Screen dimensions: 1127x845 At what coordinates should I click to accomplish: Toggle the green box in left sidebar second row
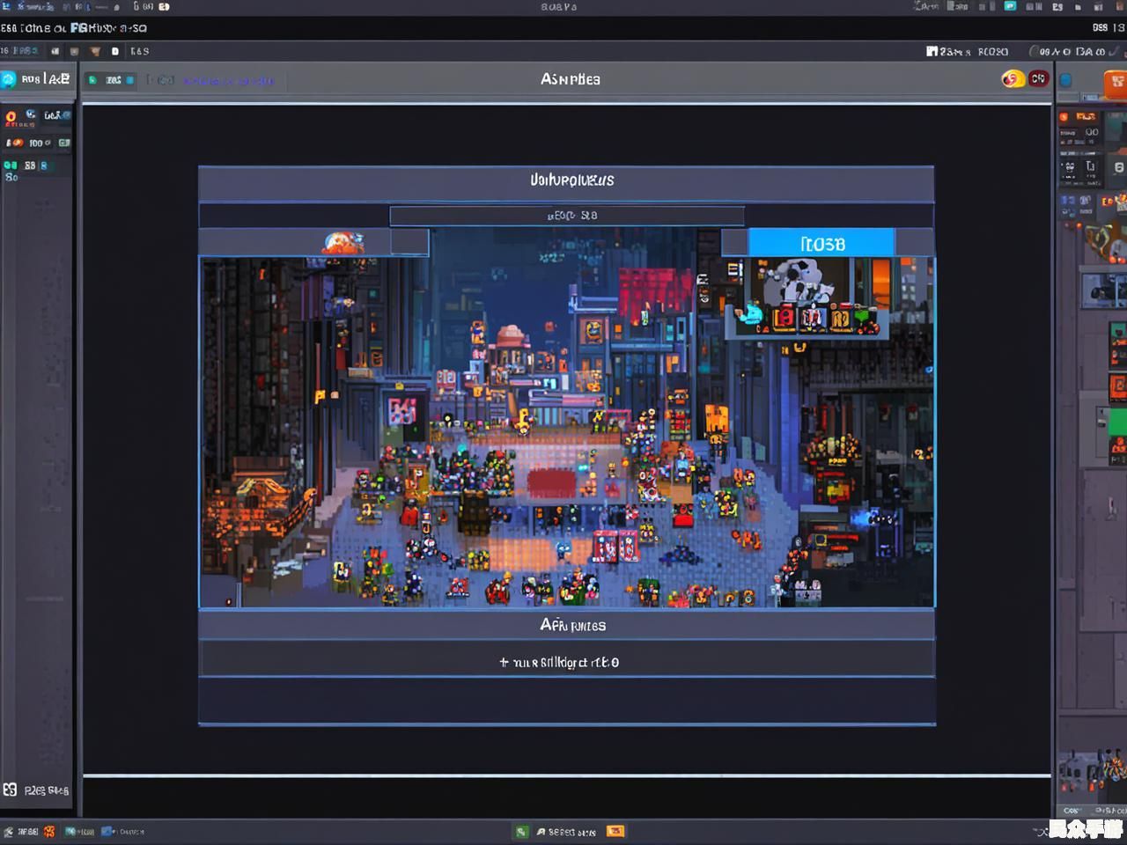63,143
